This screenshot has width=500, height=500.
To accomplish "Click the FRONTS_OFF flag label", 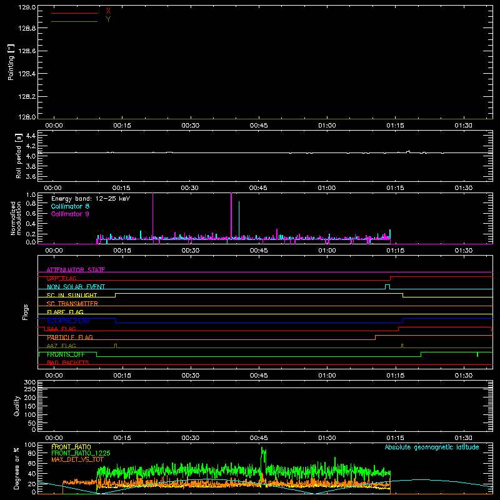I will [66, 354].
